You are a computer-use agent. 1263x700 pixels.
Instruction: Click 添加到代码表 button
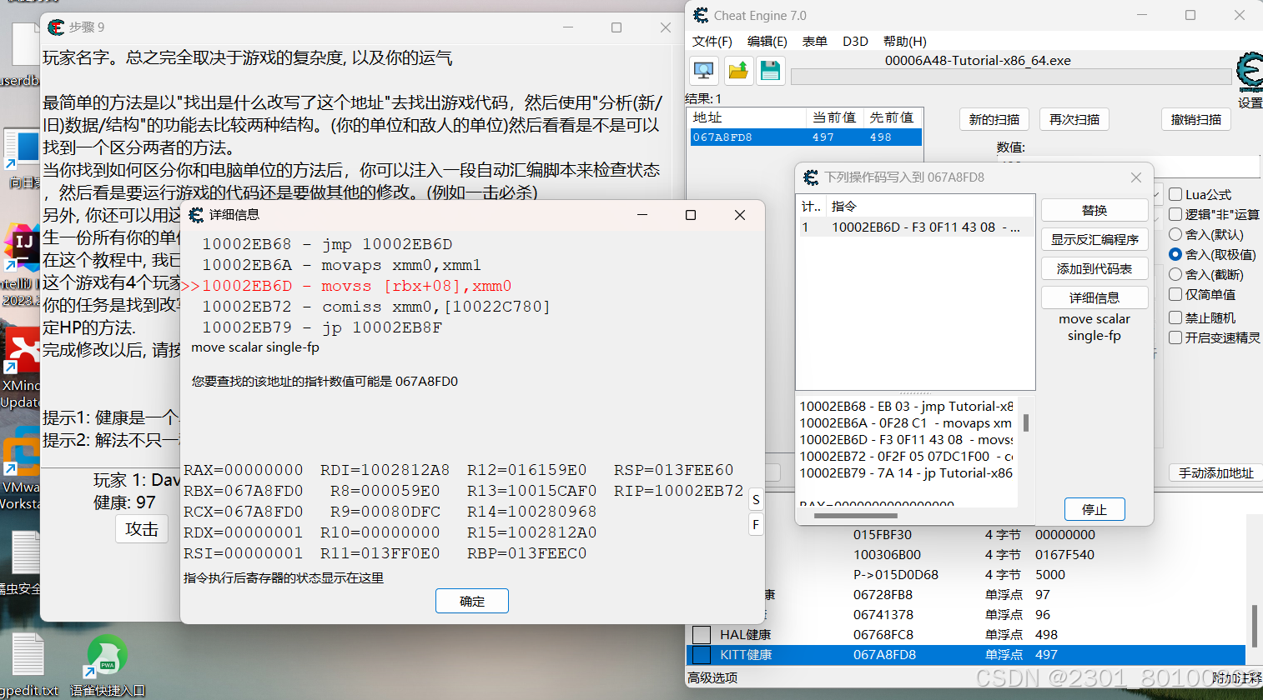click(1094, 268)
